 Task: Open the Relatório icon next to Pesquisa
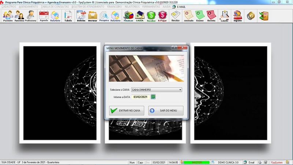(115, 16)
